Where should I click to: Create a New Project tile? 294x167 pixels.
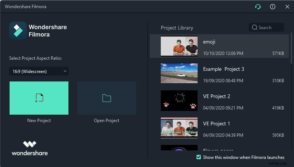[39, 98]
